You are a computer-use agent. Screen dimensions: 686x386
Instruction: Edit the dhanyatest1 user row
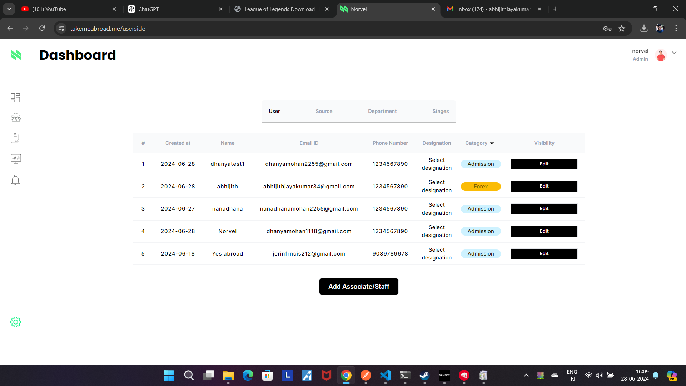click(544, 164)
